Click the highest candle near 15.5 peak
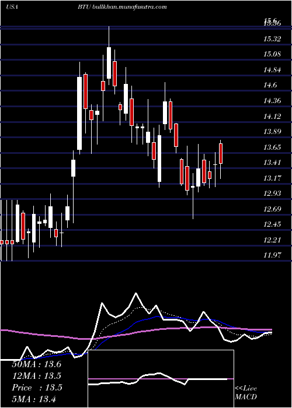Screen dimensions: 292x408 (109, 63)
